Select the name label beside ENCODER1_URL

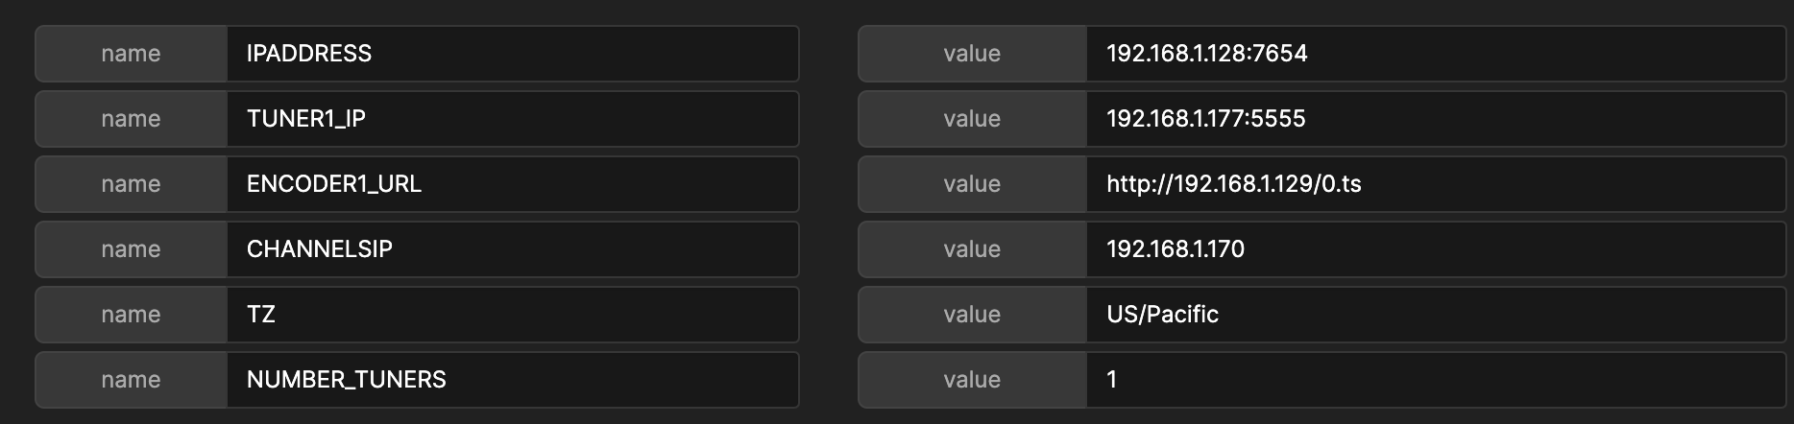(131, 184)
